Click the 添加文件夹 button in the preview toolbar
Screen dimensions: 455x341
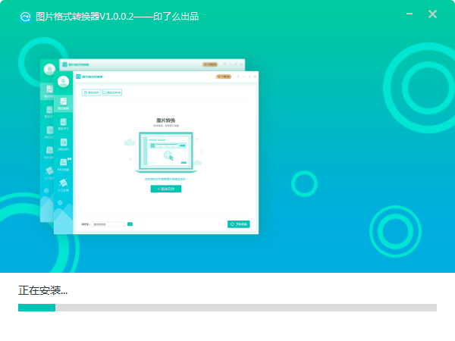[112, 92]
